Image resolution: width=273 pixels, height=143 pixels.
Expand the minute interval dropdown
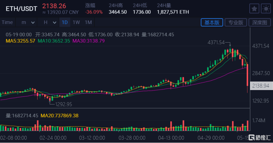pos(28,22)
